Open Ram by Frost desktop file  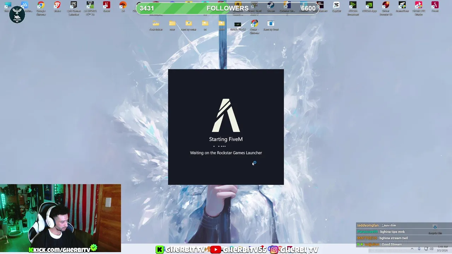pyautogui.click(x=271, y=25)
